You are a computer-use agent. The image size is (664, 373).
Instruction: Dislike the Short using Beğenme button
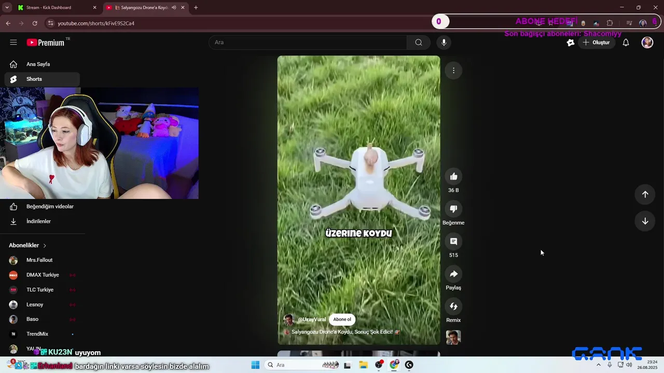click(x=453, y=209)
